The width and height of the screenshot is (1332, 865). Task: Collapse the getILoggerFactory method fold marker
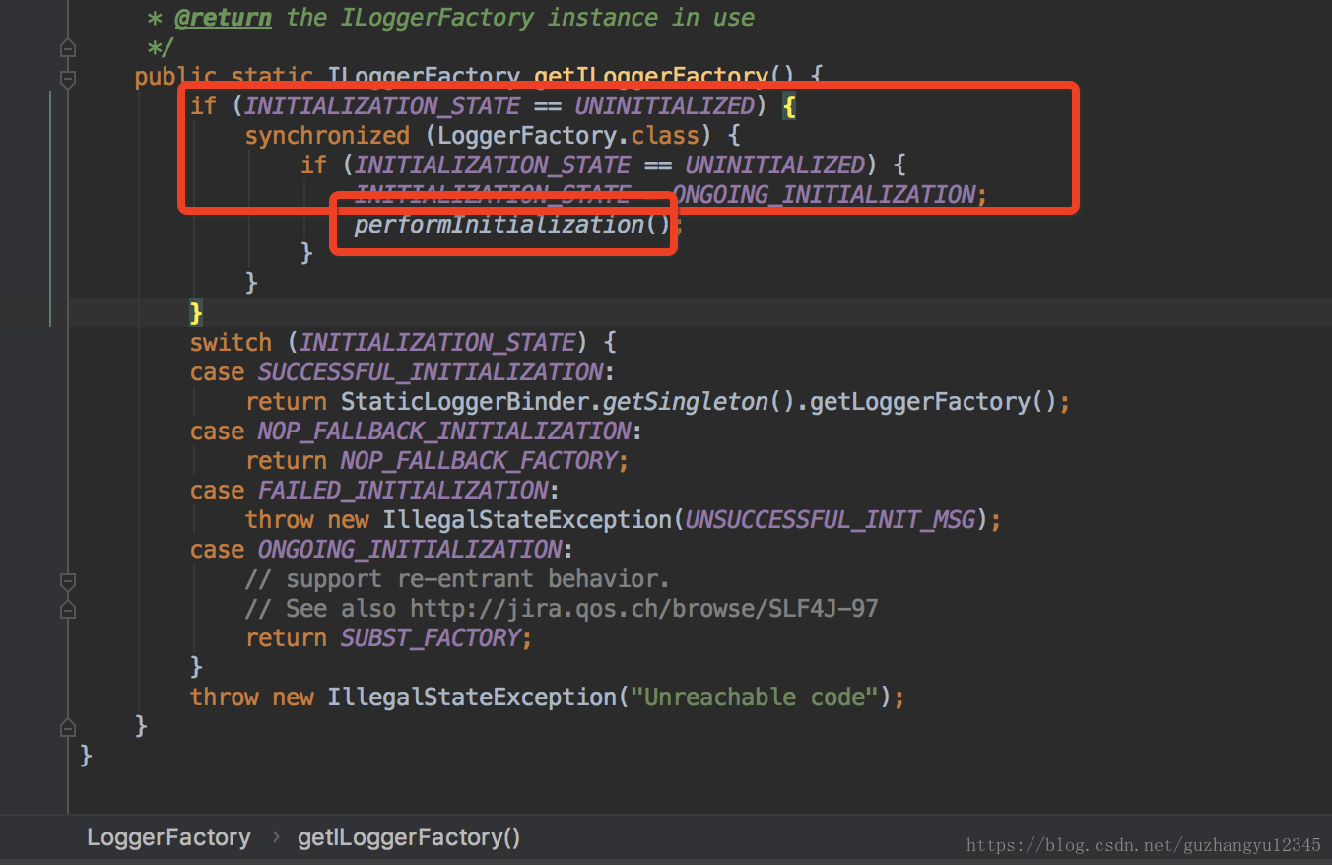click(68, 78)
